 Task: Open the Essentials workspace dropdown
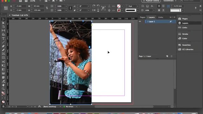[170, 1]
